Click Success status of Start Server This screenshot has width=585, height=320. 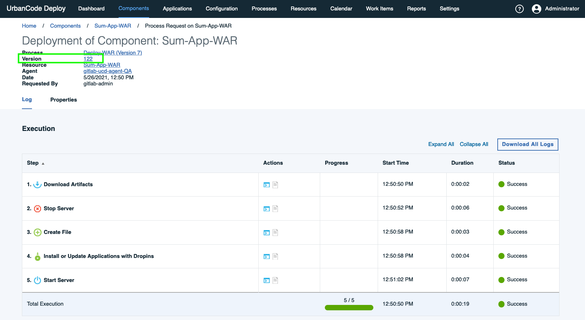(x=513, y=280)
